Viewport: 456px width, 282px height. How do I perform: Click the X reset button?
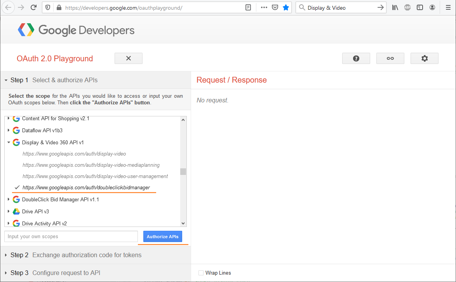click(x=128, y=58)
